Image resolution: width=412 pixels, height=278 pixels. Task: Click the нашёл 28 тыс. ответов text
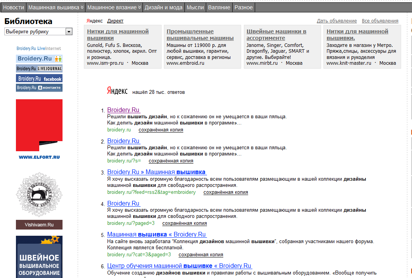pos(158,92)
